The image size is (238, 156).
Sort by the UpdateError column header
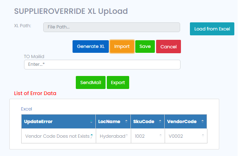tap(58, 121)
